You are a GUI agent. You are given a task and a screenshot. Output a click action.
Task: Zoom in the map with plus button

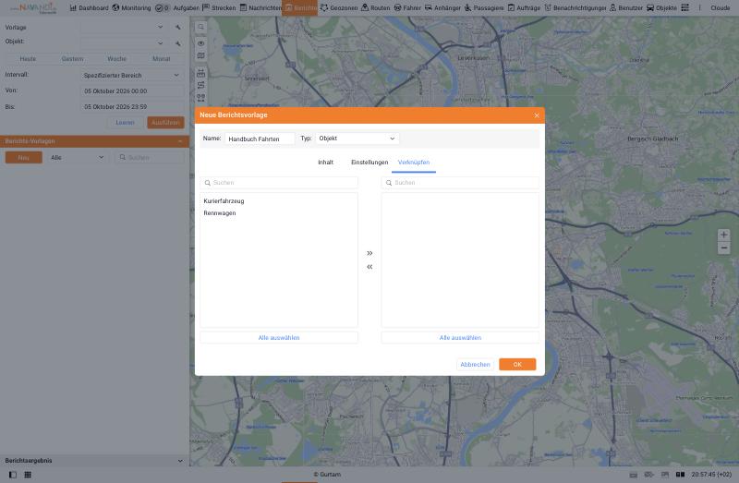(x=723, y=235)
